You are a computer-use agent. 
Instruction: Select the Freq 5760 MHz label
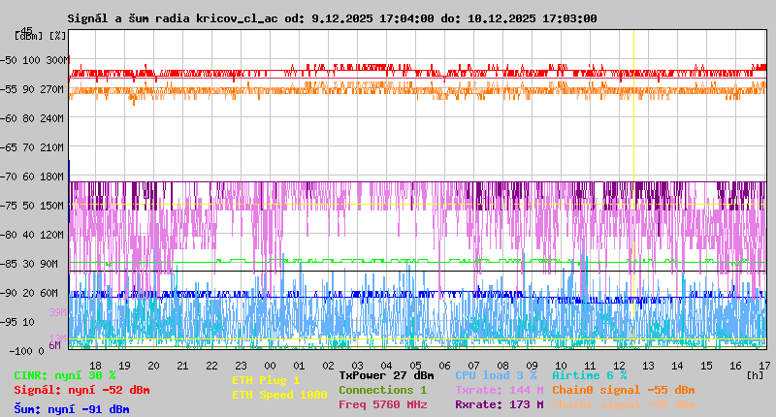[x=382, y=404]
